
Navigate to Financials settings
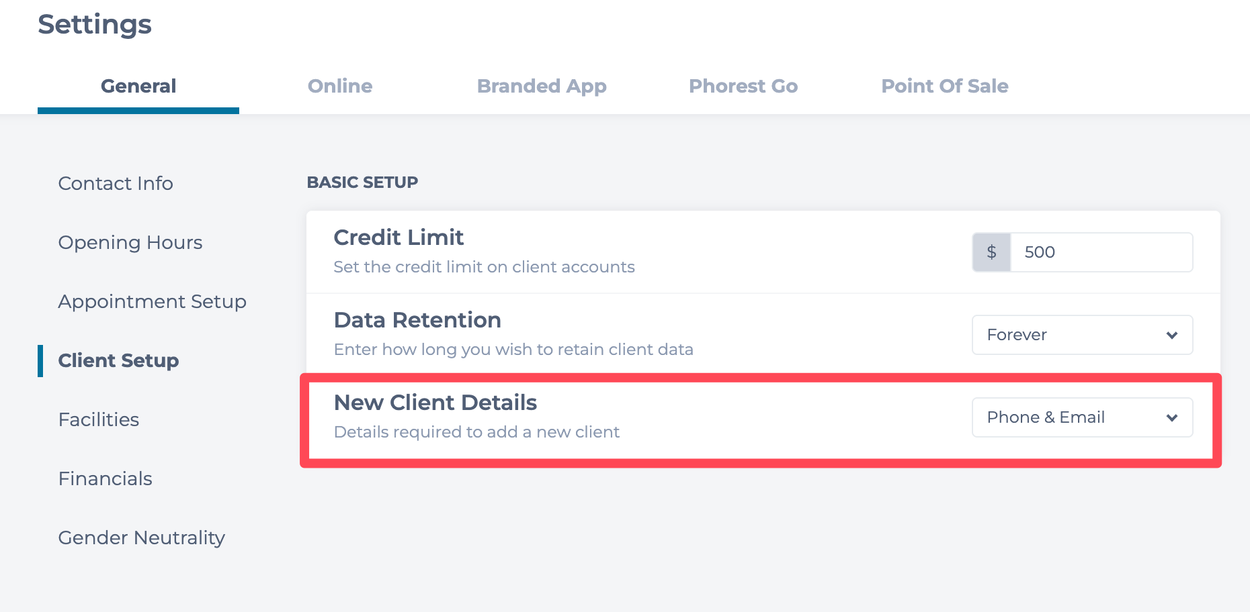pos(106,478)
